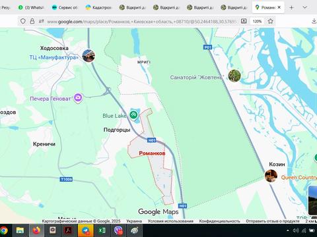The image size is (317, 237).
Task: Bookmark this page with the star icon
Action: click(x=271, y=21)
